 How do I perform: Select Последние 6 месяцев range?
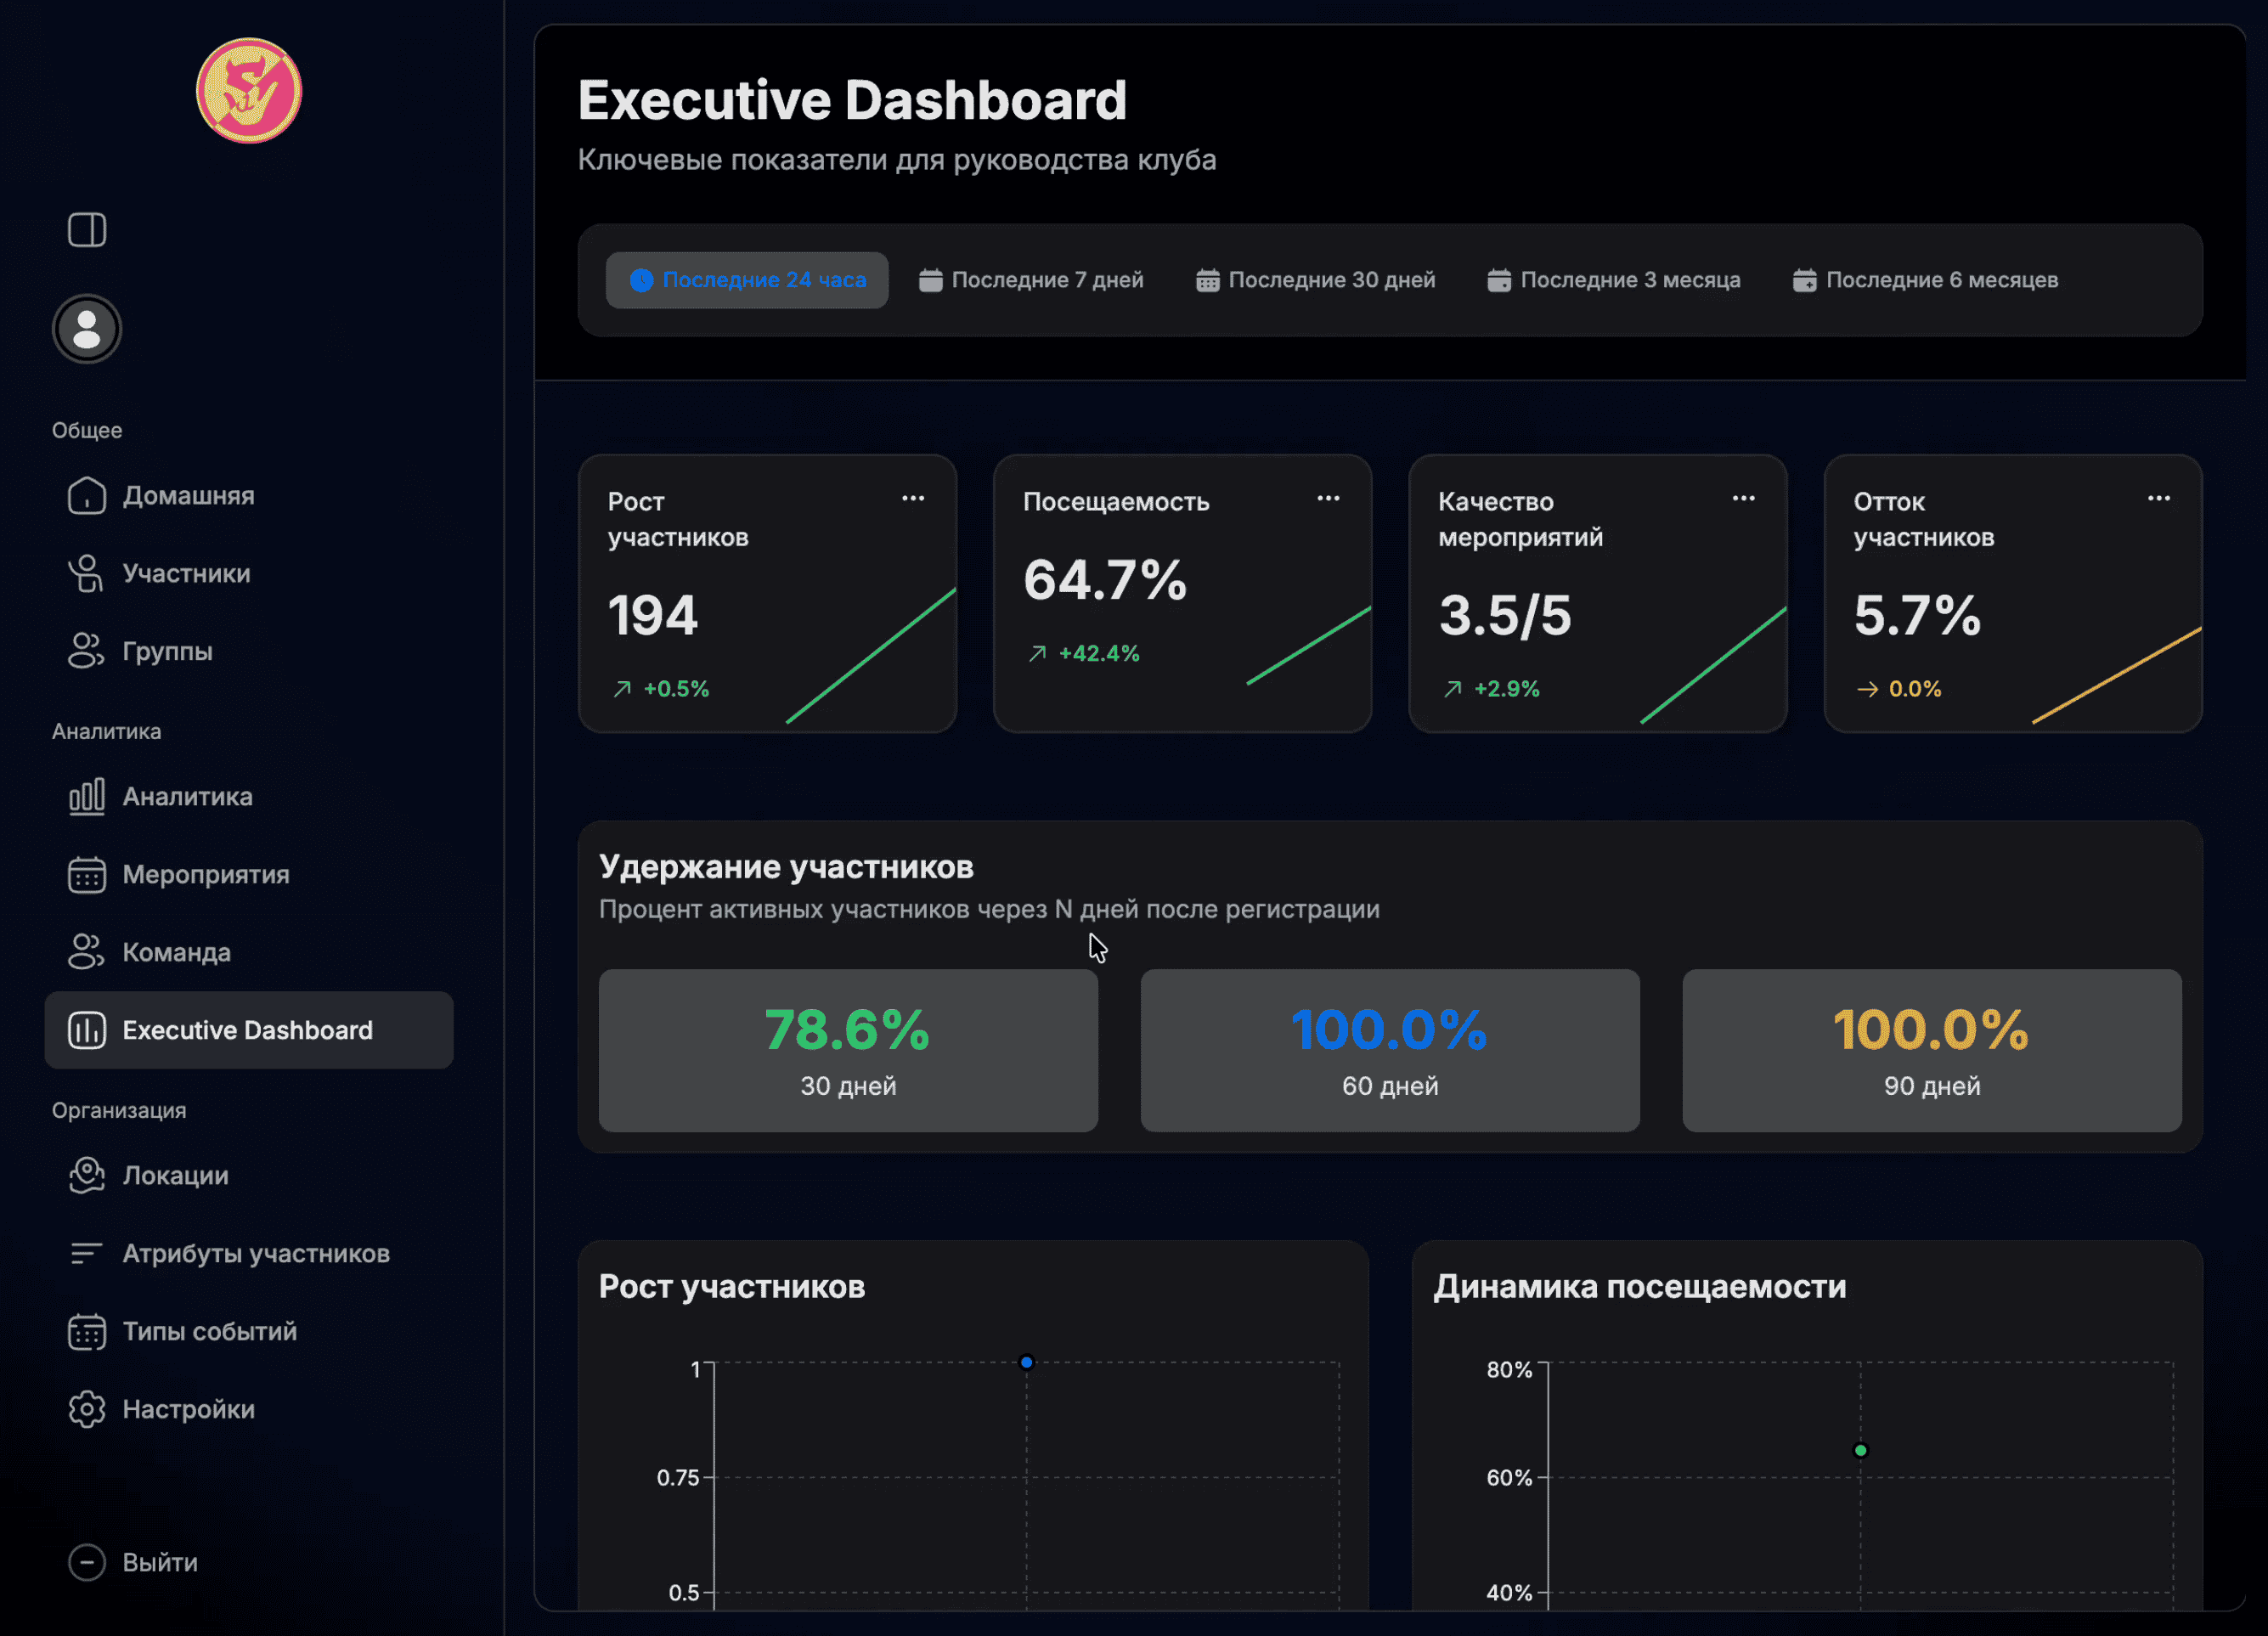1926,281
